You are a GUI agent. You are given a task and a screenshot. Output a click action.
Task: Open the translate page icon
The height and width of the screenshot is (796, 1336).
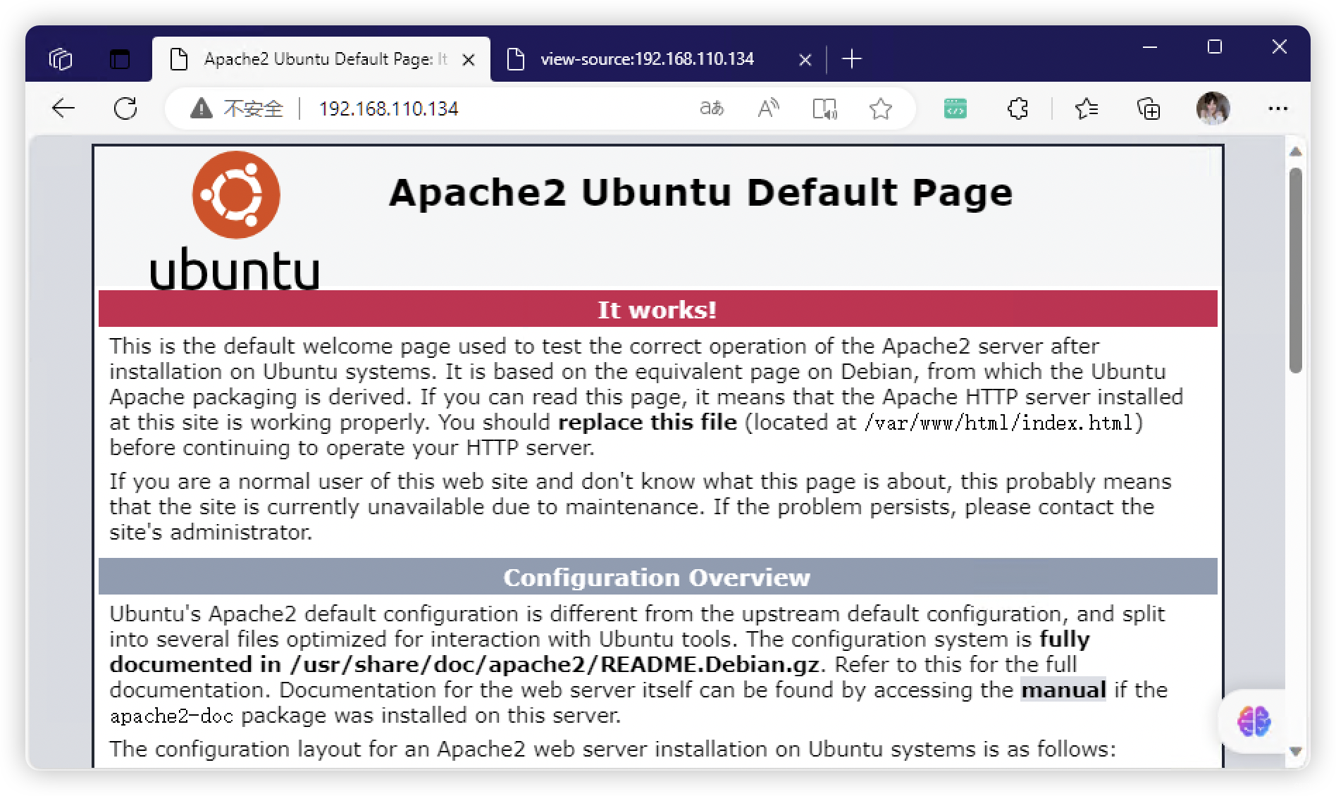pyautogui.click(x=712, y=108)
